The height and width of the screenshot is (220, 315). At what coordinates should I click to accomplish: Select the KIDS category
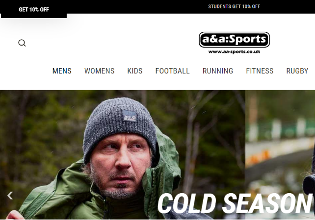135,71
